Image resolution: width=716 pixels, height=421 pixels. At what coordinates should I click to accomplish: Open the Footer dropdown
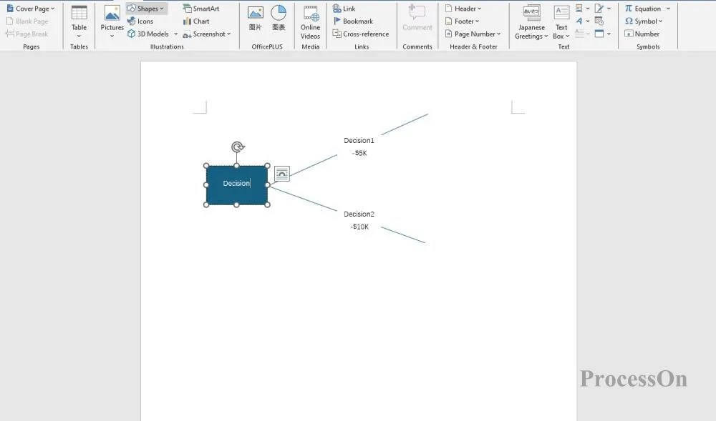[462, 21]
